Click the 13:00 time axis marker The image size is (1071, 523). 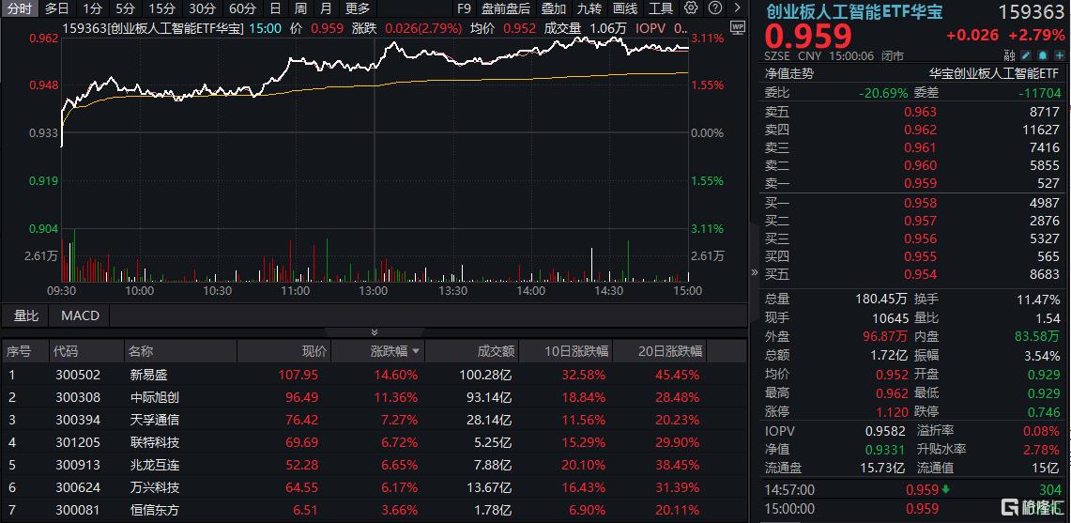click(x=374, y=290)
